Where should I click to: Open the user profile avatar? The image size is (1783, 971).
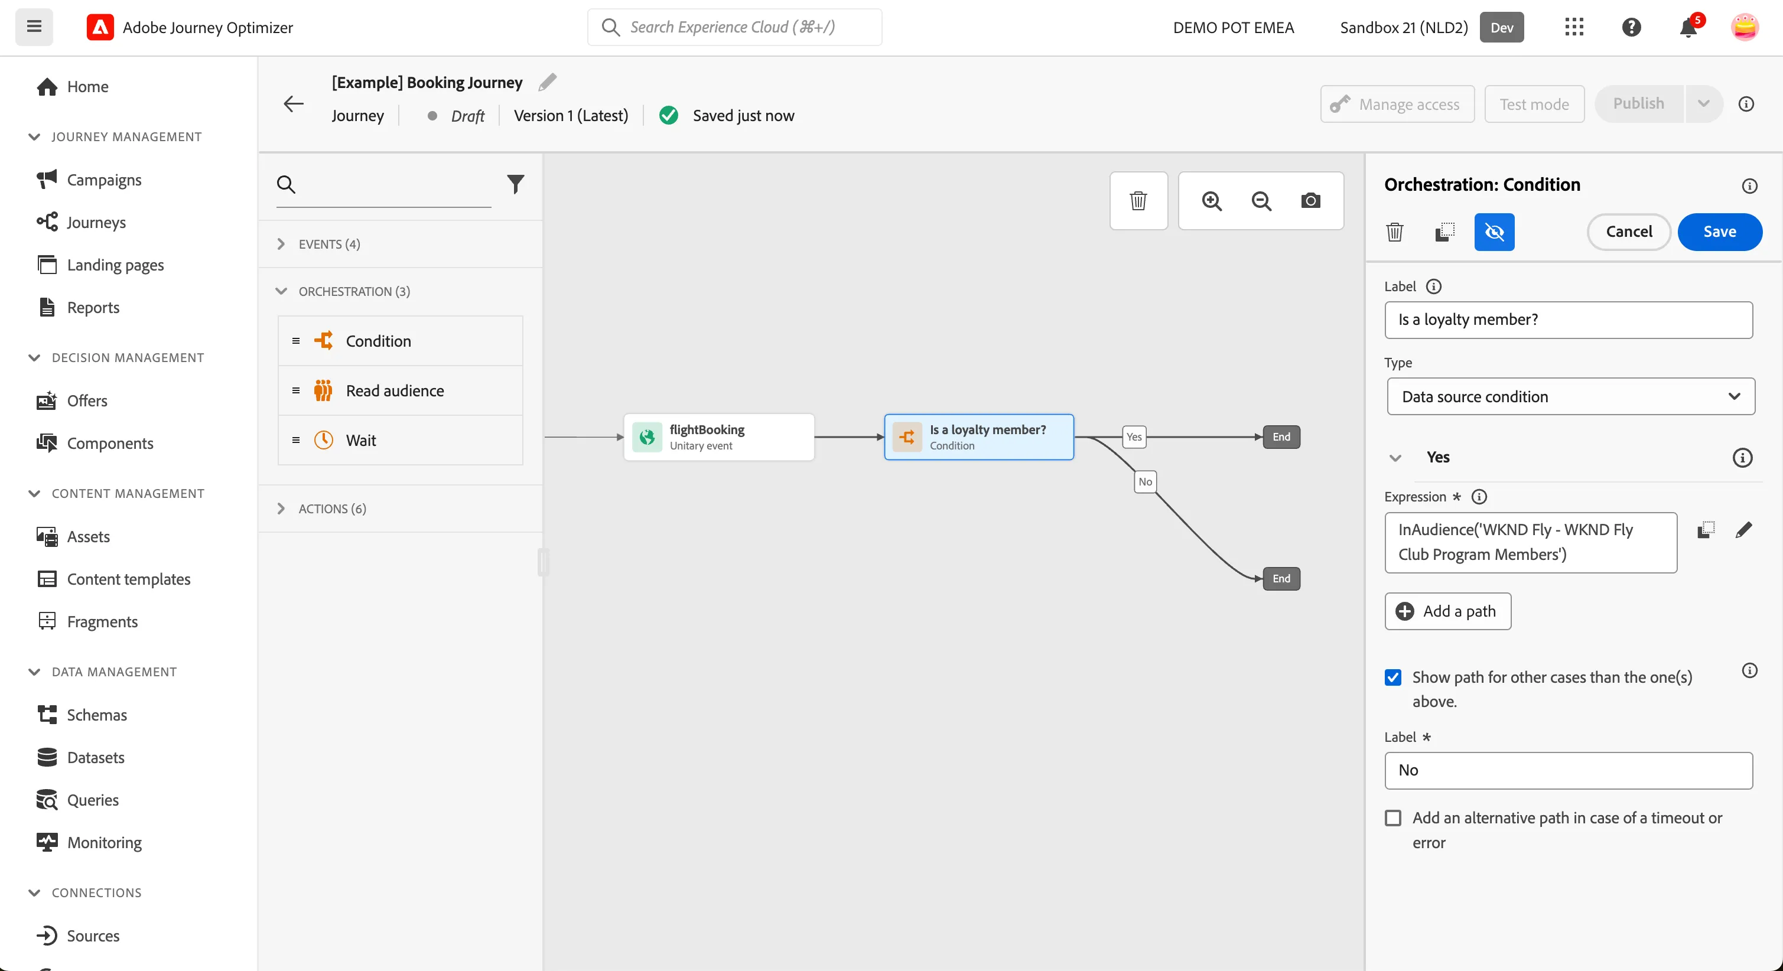pyautogui.click(x=1744, y=27)
